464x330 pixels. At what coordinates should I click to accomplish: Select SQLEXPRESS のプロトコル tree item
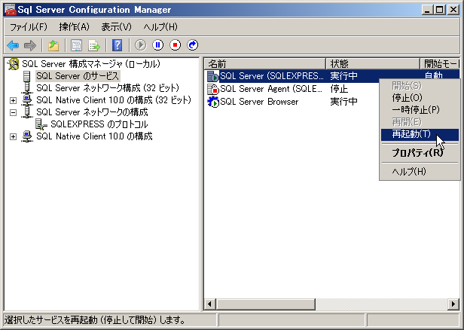(99, 124)
